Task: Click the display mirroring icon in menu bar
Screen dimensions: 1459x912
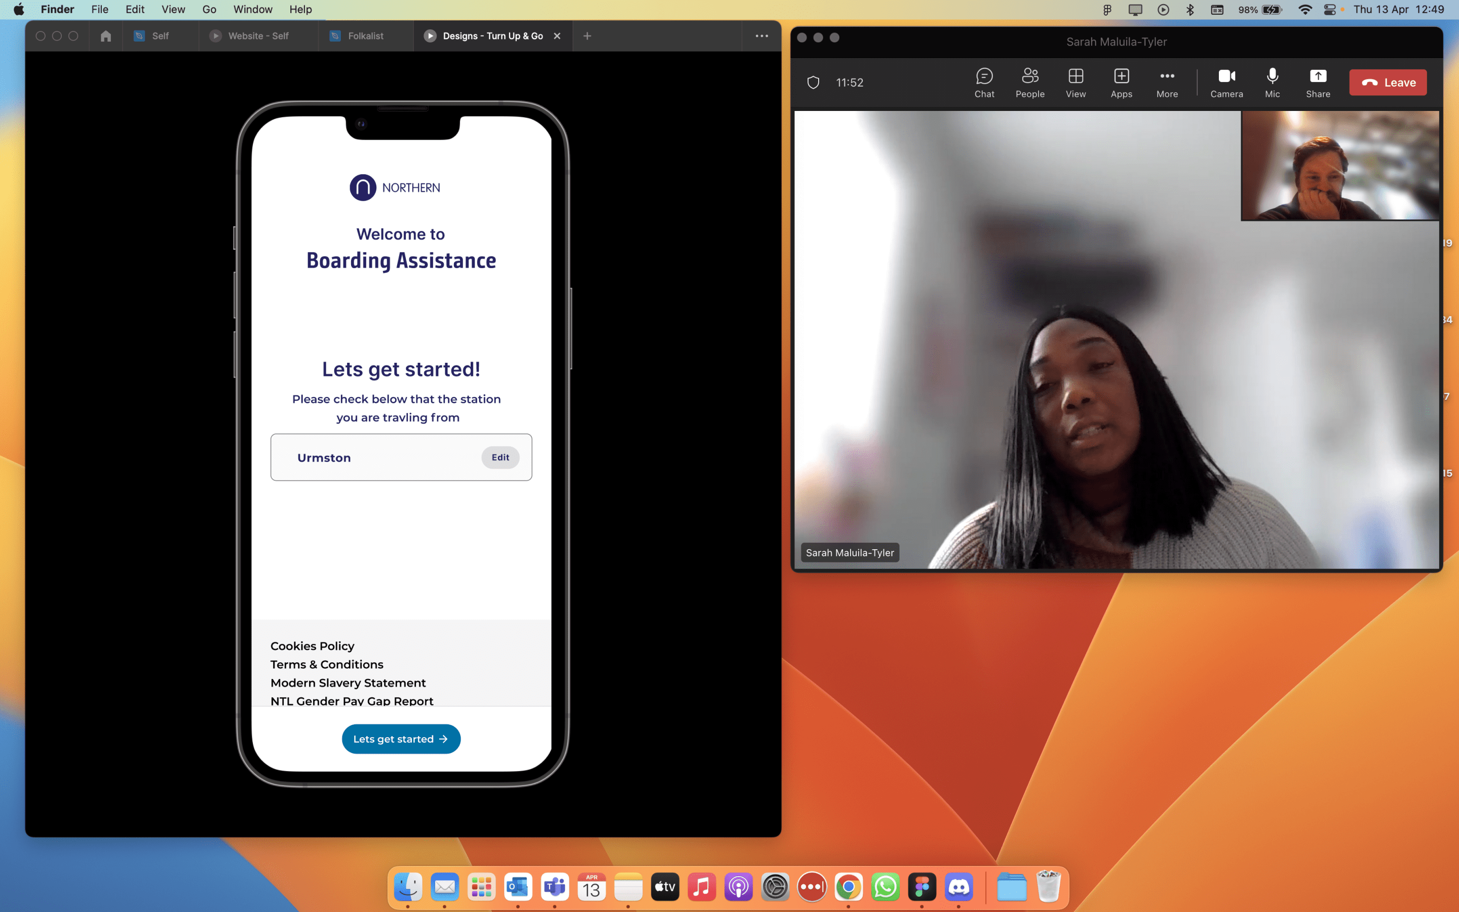Action: pyautogui.click(x=1135, y=9)
